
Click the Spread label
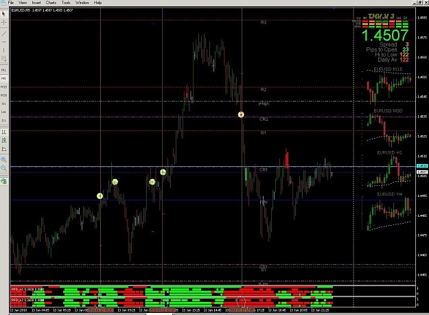[388, 45]
